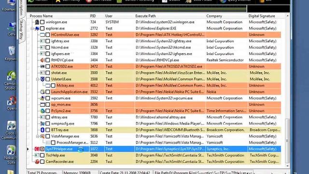Open Nokia PC Suite desktop shortcut
This screenshot has height=174, width=309.
(11, 155)
